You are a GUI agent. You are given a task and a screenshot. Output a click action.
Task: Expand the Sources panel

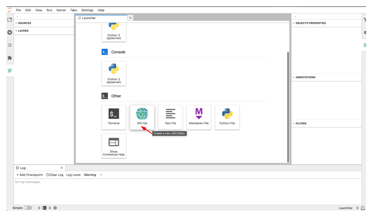pyautogui.click(x=24, y=23)
